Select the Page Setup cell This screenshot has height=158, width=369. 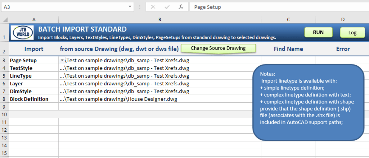[34, 60]
